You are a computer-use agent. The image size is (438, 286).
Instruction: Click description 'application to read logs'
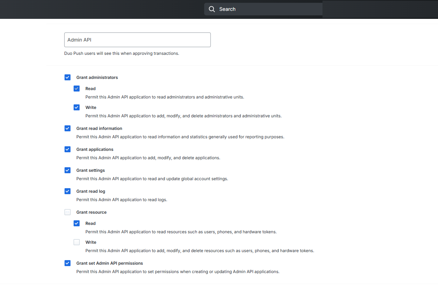122,200
